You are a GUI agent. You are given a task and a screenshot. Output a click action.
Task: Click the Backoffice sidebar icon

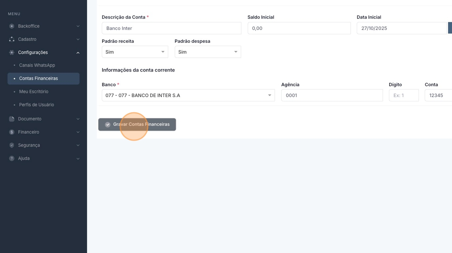coord(12,26)
